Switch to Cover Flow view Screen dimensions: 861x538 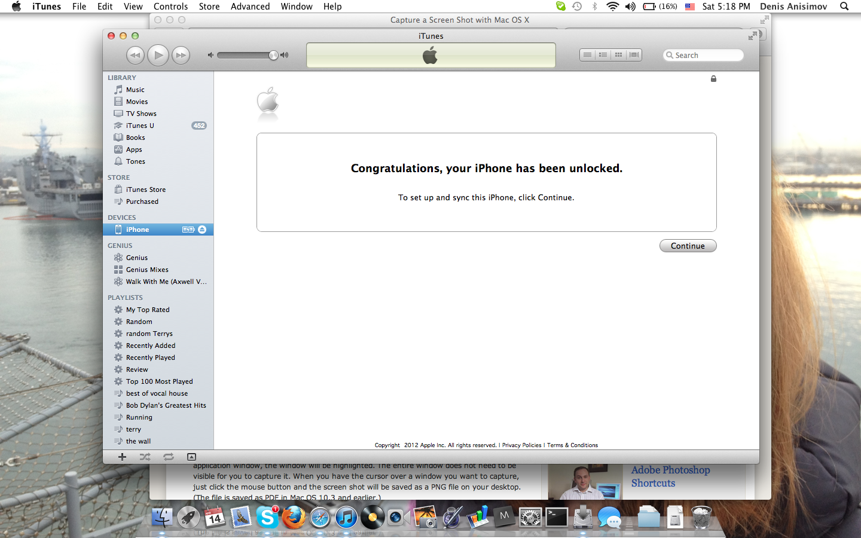[634, 55]
